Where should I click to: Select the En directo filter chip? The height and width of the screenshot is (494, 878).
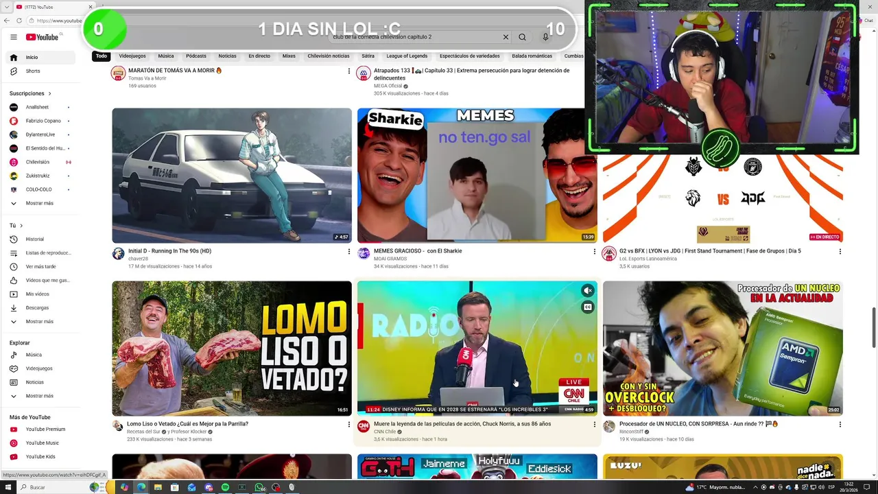tap(259, 56)
